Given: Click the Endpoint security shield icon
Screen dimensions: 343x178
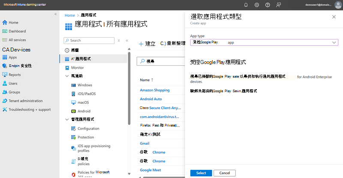Looking at the screenshot, I should coord(5,66).
